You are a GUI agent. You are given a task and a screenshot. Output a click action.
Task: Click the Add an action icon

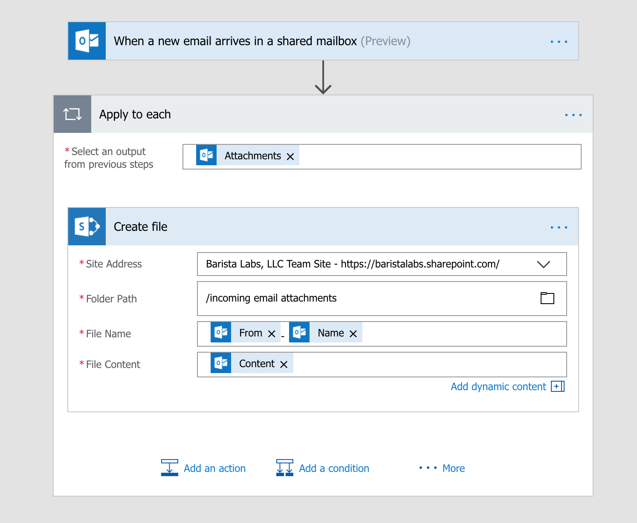click(170, 468)
